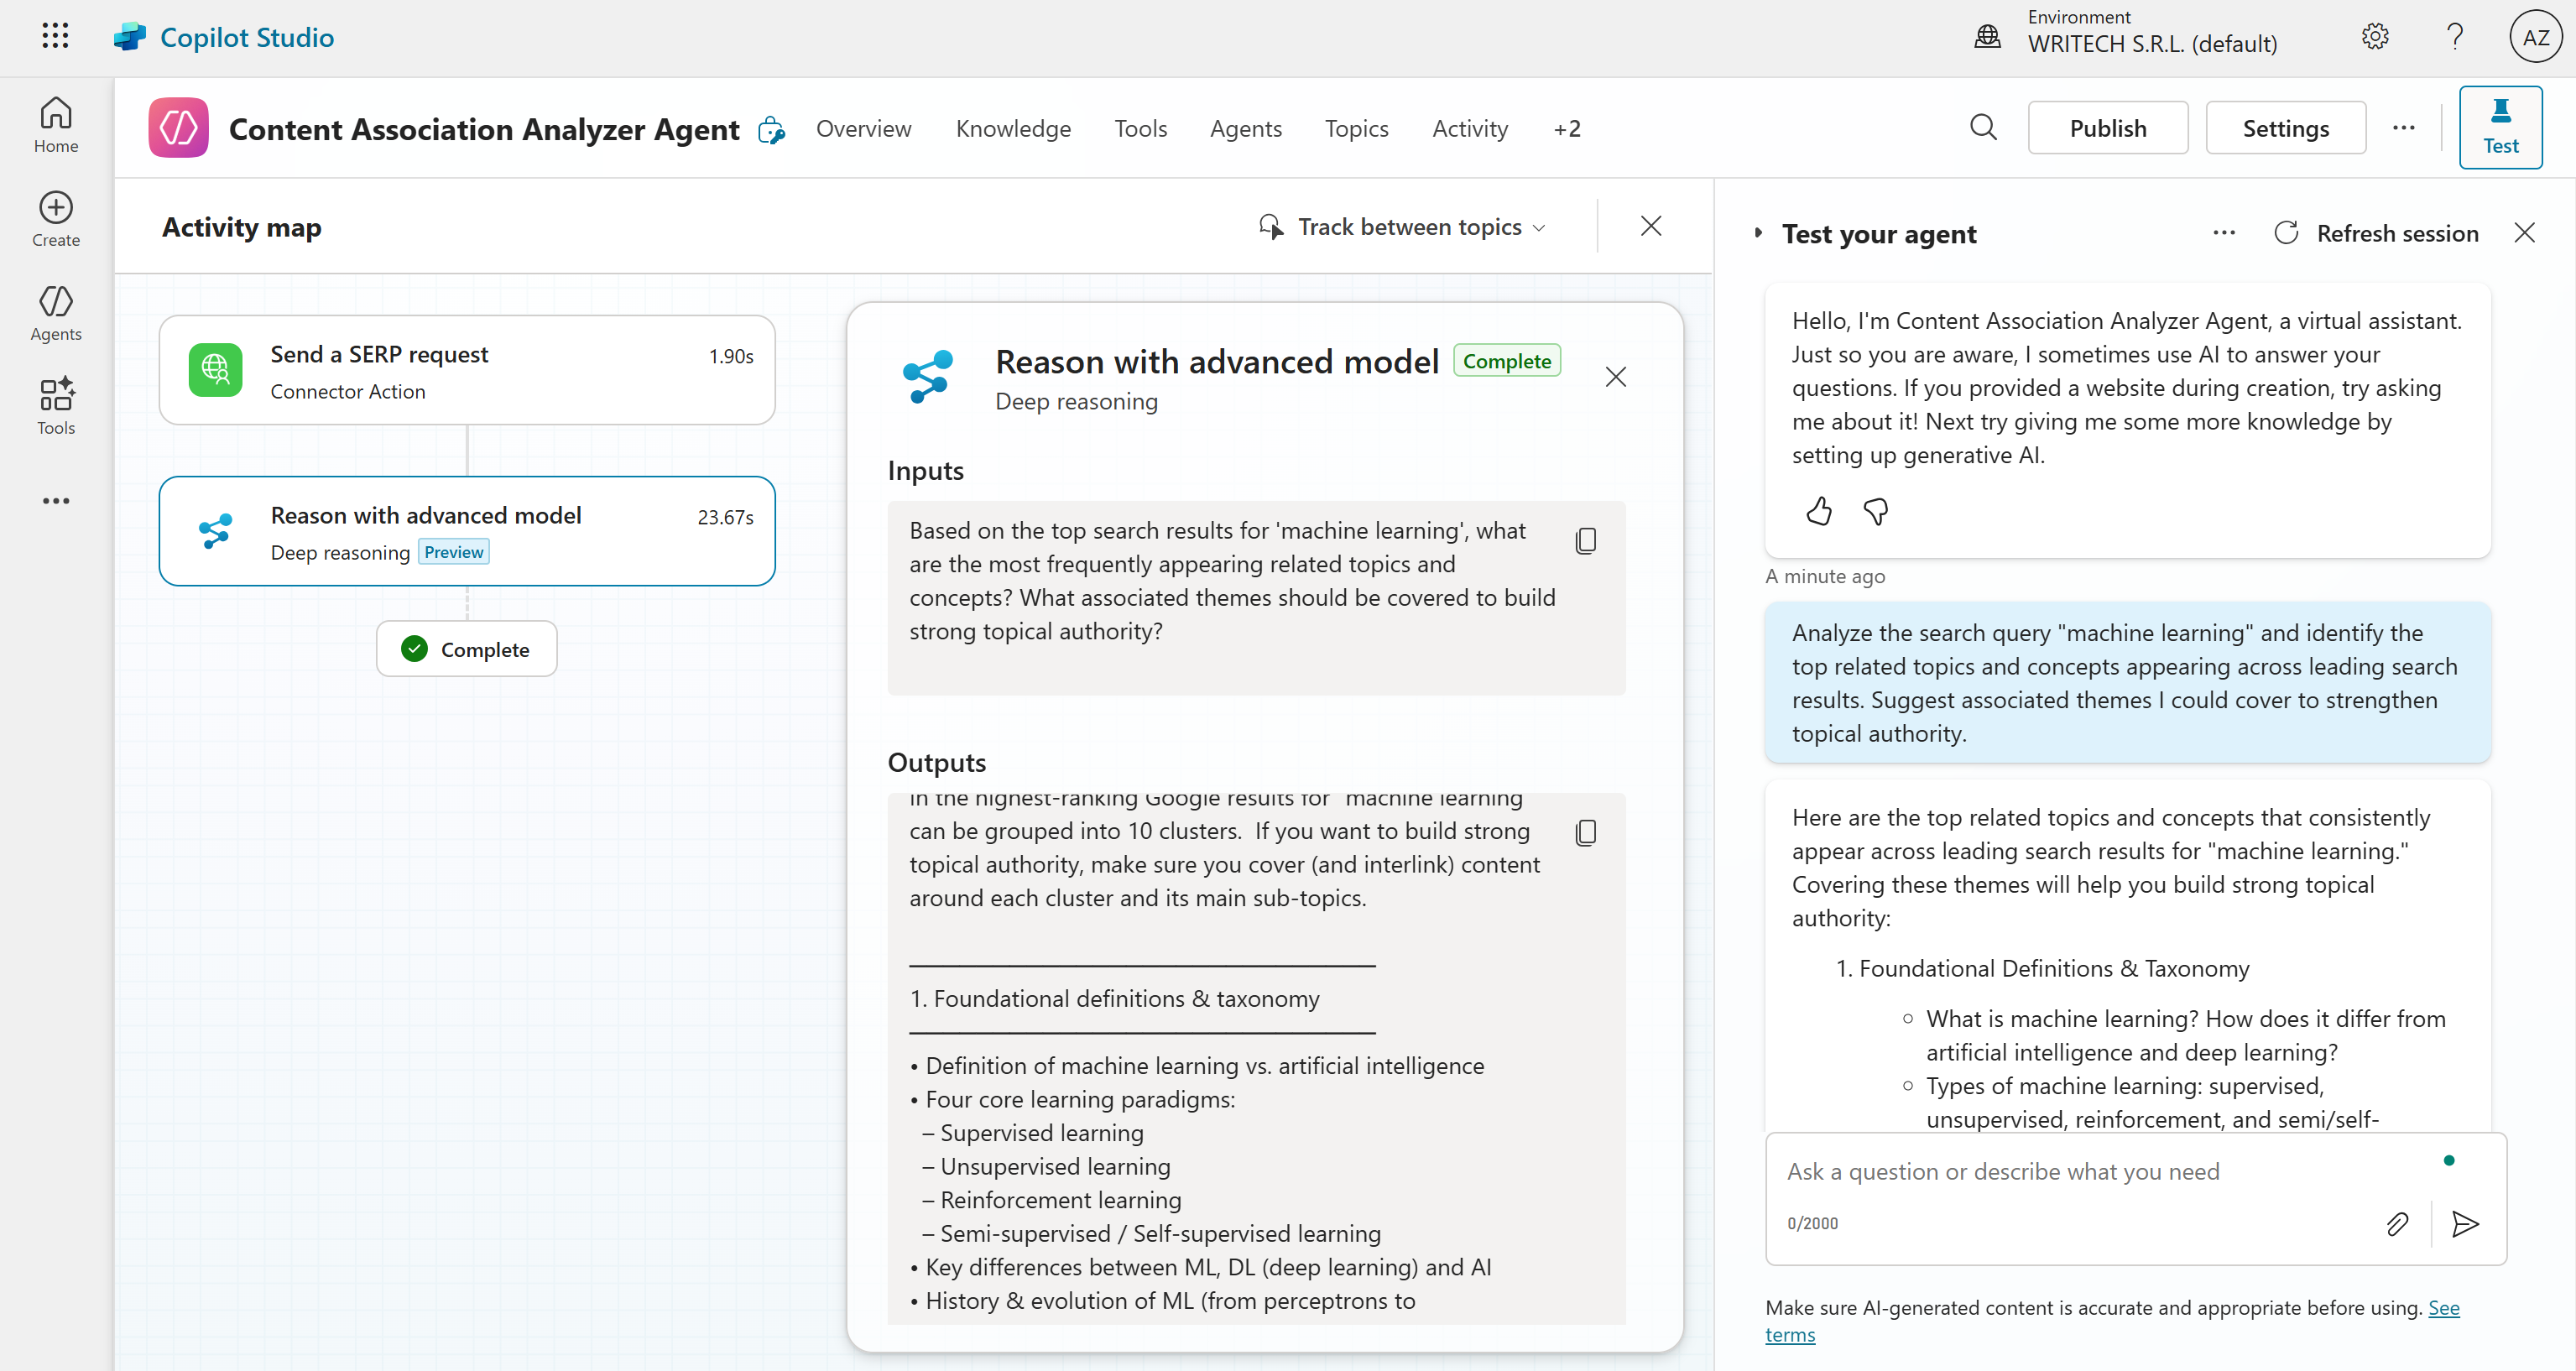Open the app launcher grid icon
This screenshot has width=2576, height=1371.
coord(55,37)
